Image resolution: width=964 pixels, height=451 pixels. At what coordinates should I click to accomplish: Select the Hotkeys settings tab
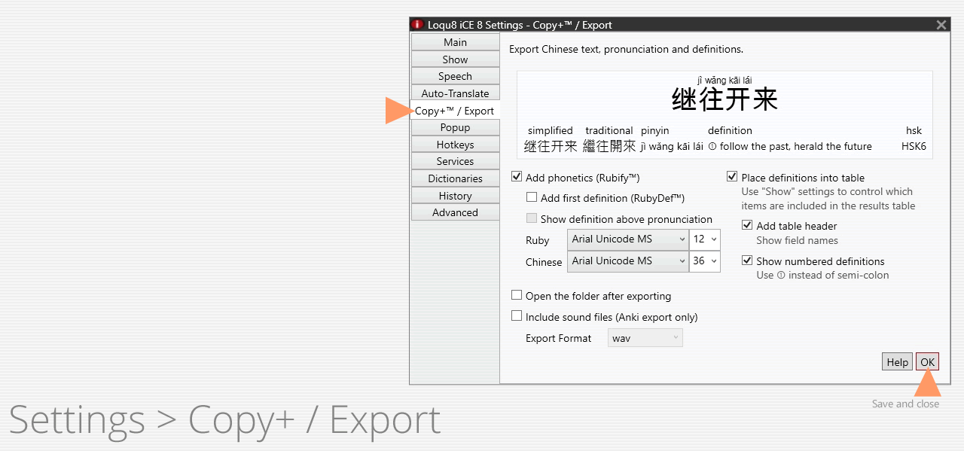pos(455,144)
